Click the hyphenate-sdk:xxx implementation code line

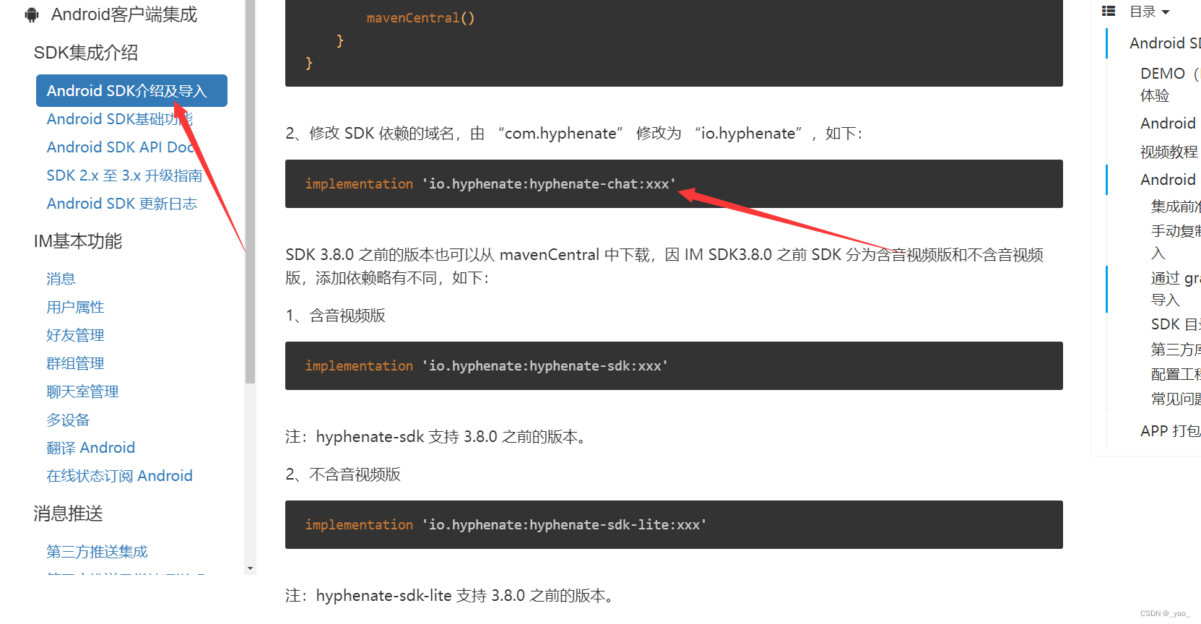(486, 366)
